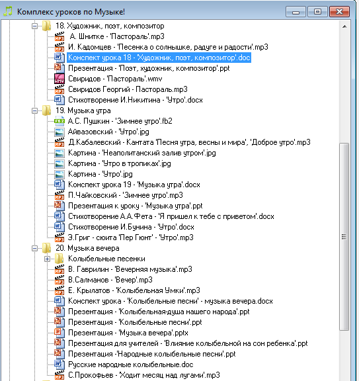The width and height of the screenshot is (359, 381).
Task: Click the PowerPoint icon for 'Музыка вечера'.pptx
Action: (x=60, y=333)
